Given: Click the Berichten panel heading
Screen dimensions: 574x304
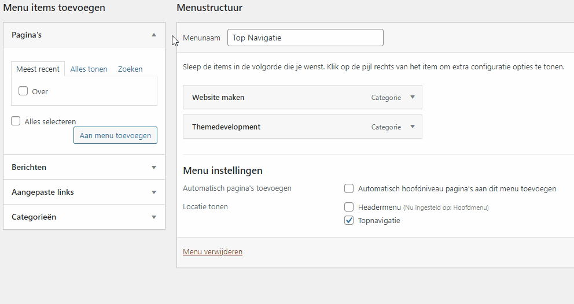Looking at the screenshot, I should 29,167.
